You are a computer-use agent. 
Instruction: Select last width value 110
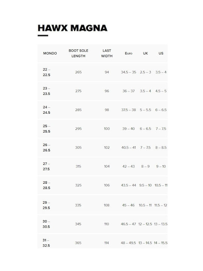click(106, 224)
